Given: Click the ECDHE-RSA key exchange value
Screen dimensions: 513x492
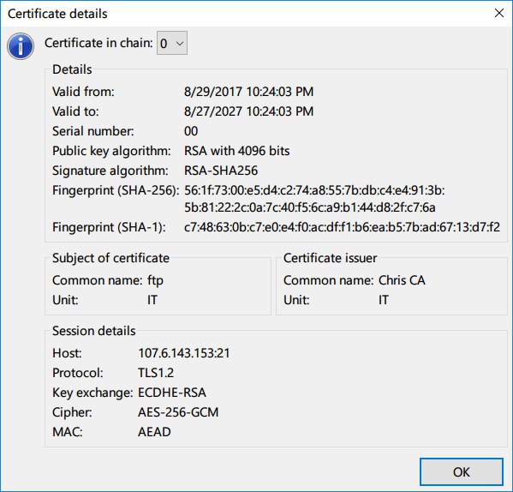Looking at the screenshot, I should (172, 393).
